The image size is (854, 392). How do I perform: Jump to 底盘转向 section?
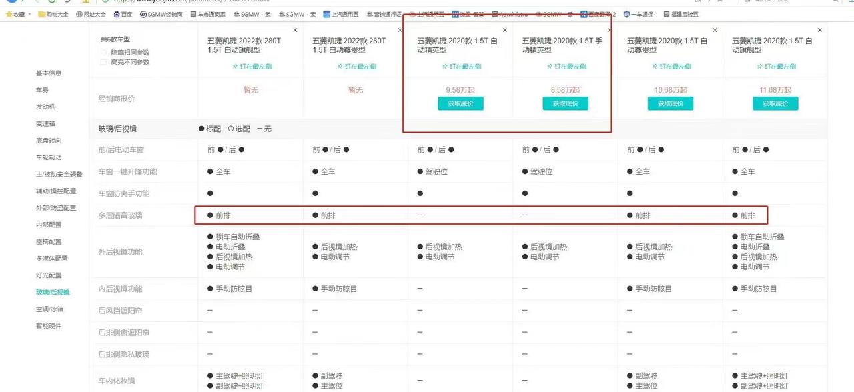49,141
